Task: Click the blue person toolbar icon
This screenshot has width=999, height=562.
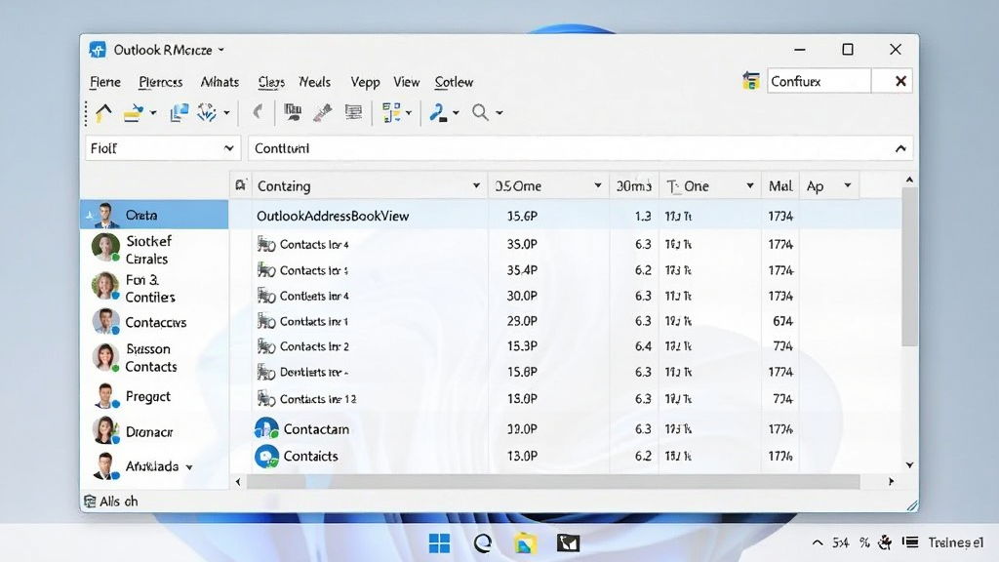Action: click(x=438, y=113)
